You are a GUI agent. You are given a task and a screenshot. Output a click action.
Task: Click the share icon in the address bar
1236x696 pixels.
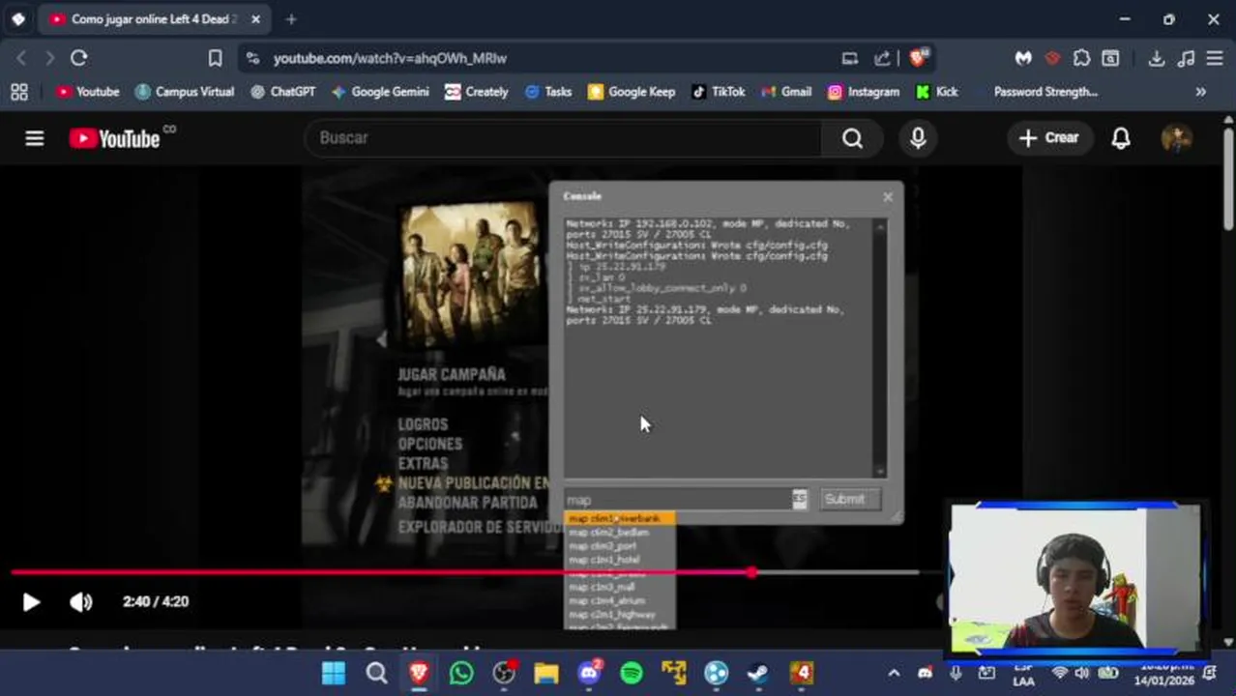tap(882, 58)
